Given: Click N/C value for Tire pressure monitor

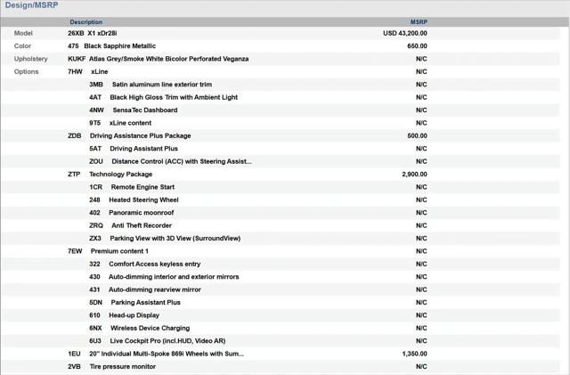Looking at the screenshot, I should [x=421, y=366].
